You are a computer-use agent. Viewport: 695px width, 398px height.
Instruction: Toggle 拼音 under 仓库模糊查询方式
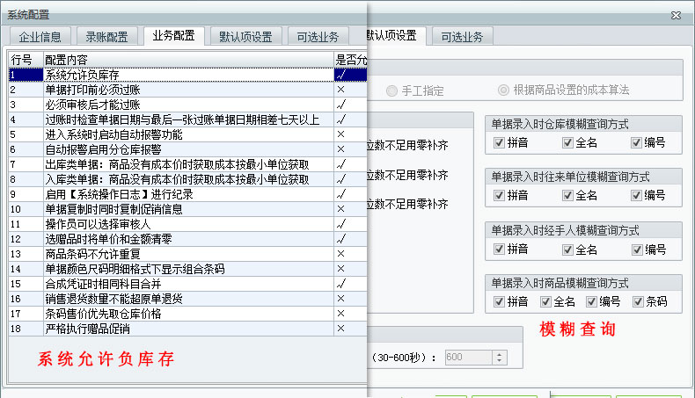tap(499, 142)
